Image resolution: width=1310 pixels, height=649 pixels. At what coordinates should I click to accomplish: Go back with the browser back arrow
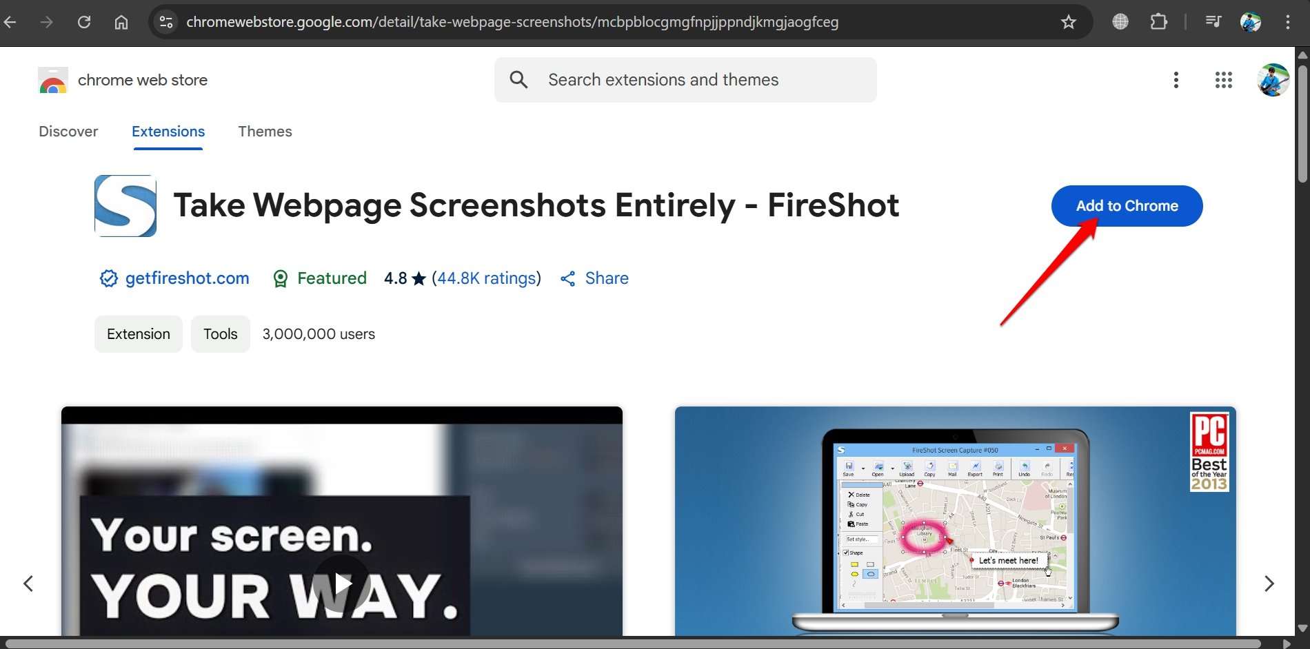pyautogui.click(x=10, y=22)
